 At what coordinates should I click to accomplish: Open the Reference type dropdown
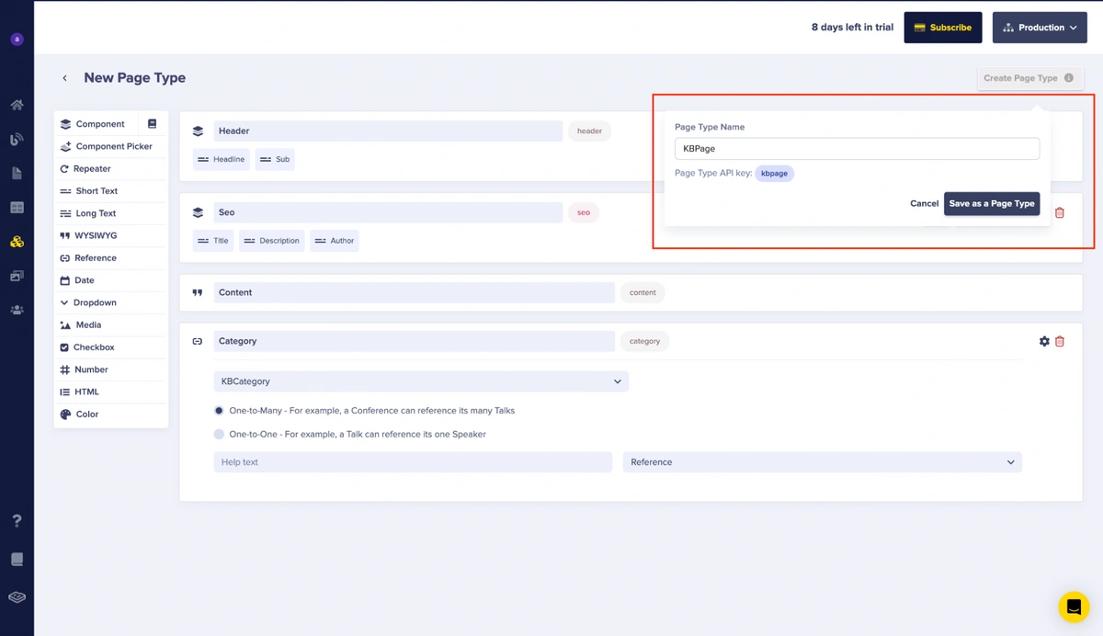click(822, 462)
